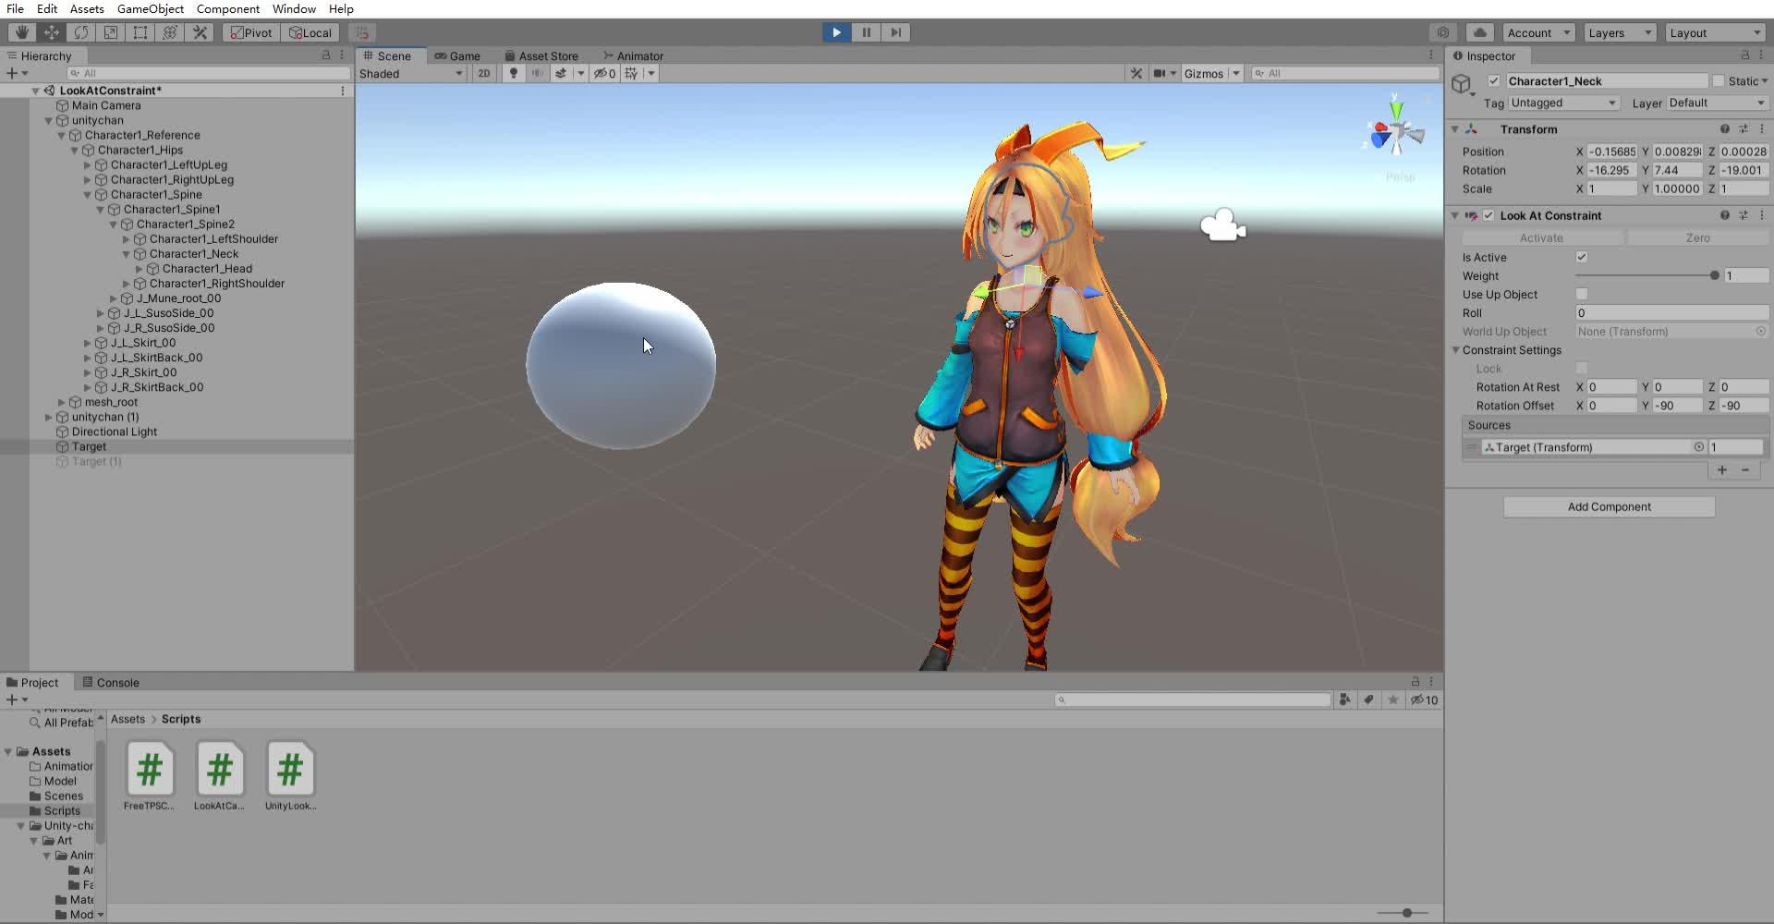
Task: Open Transform component help icon
Action: (1725, 129)
